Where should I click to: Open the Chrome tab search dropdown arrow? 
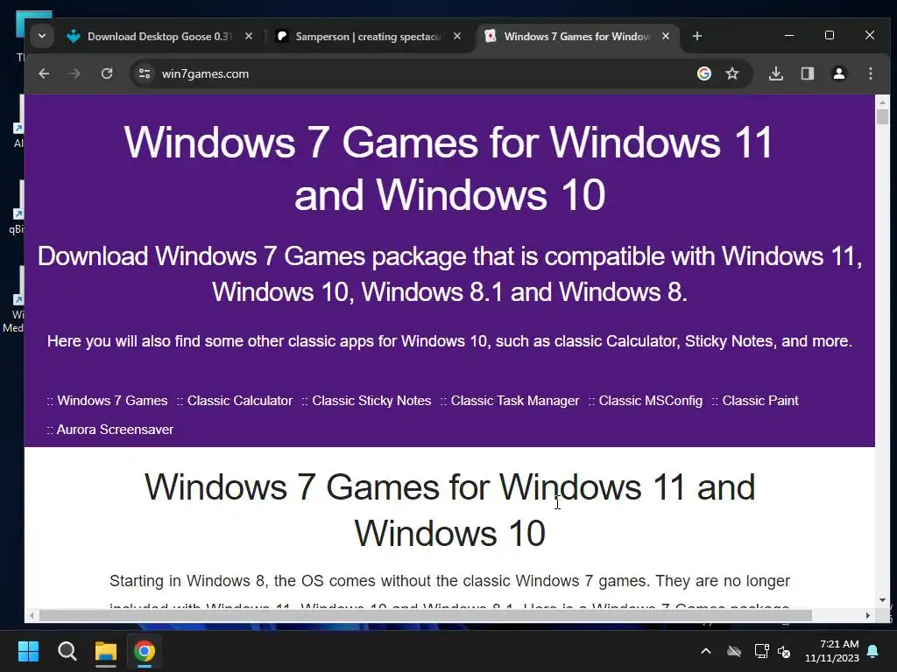click(x=42, y=36)
